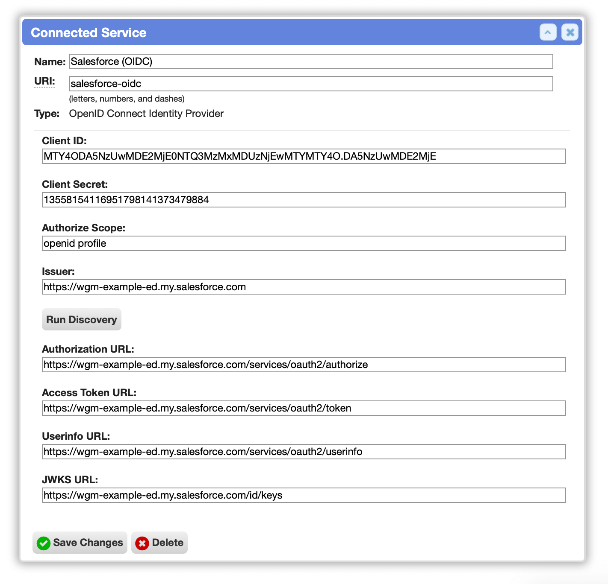
Task: Focus the JWKS URL field
Action: [x=304, y=495]
